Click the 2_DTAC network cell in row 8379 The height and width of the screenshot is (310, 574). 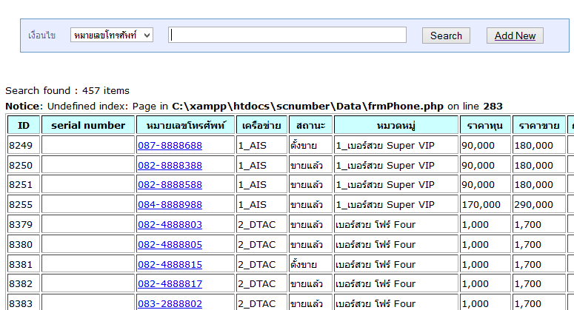pos(261,224)
